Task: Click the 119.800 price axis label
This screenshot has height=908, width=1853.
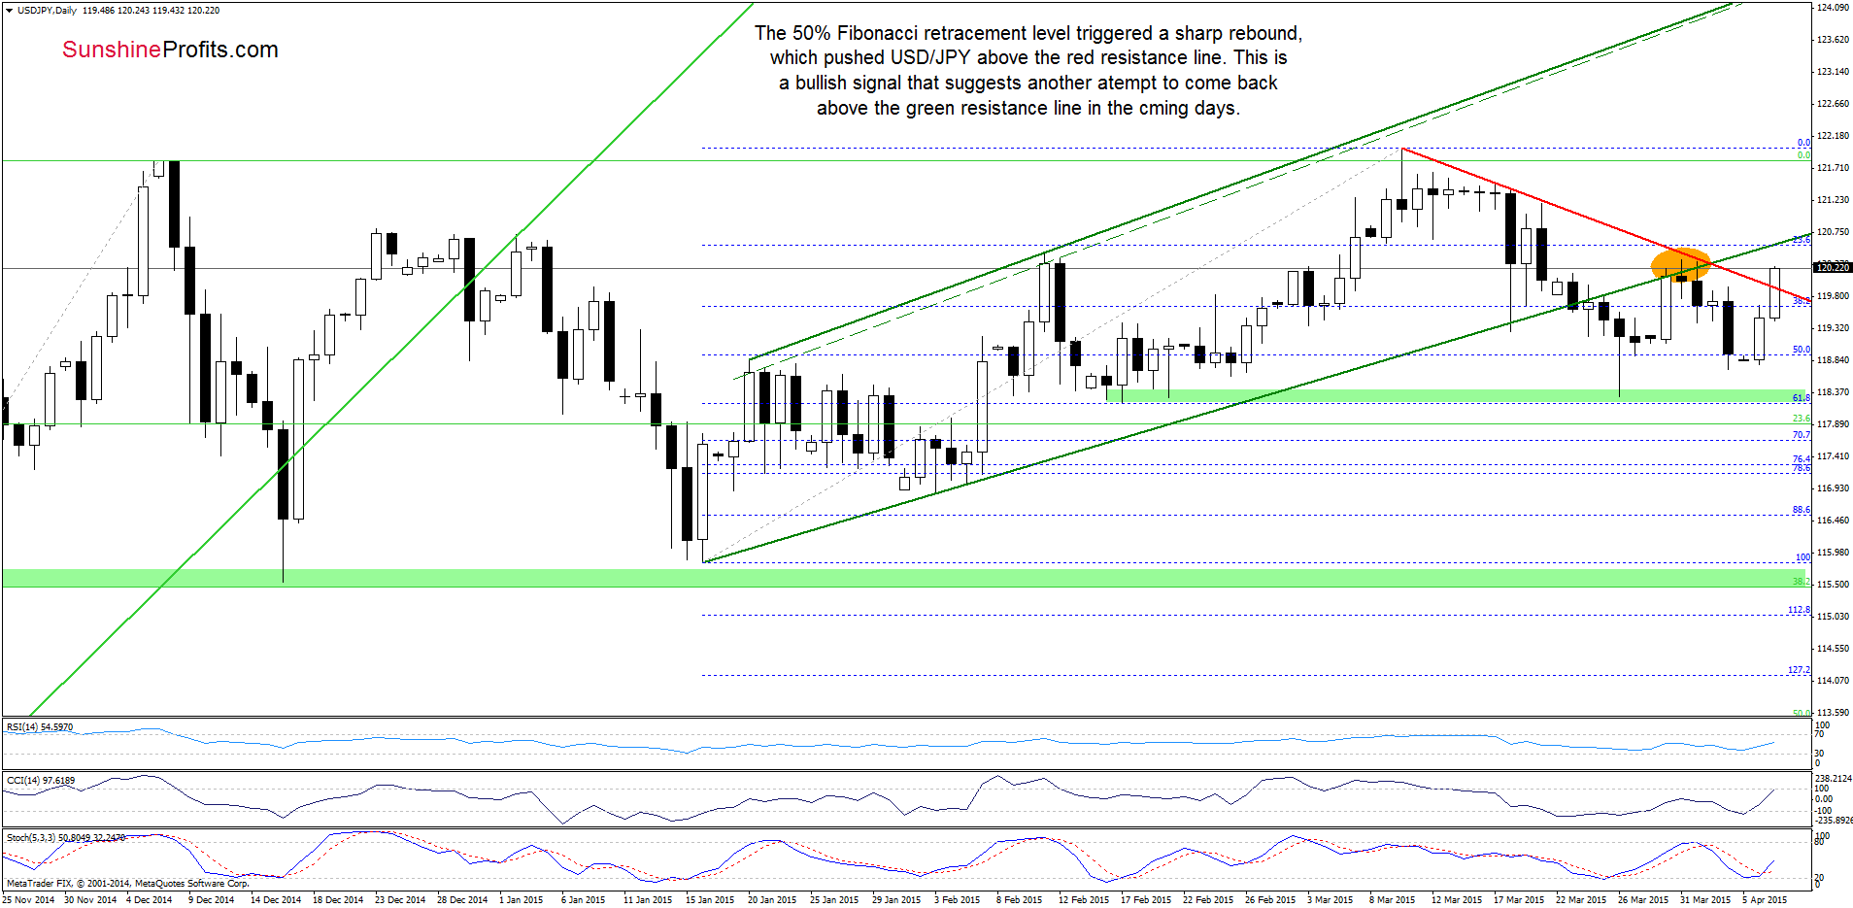Action: [1833, 296]
